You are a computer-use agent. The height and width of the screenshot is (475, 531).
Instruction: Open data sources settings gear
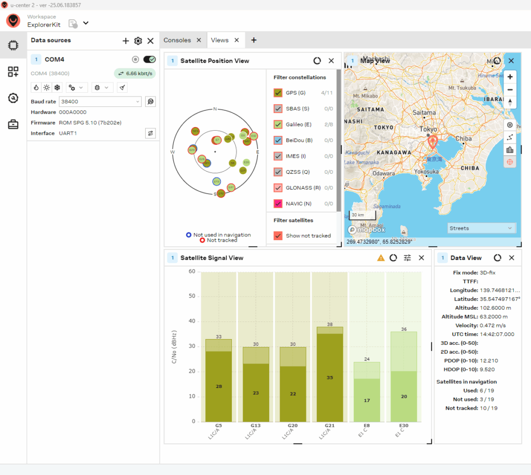[x=138, y=41]
